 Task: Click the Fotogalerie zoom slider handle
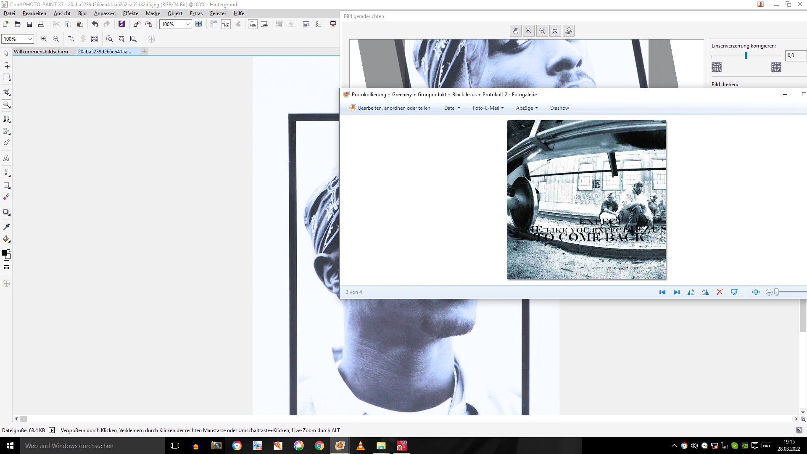point(777,292)
